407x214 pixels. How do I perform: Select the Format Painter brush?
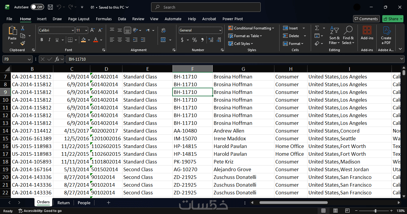pyautogui.click(x=23, y=43)
